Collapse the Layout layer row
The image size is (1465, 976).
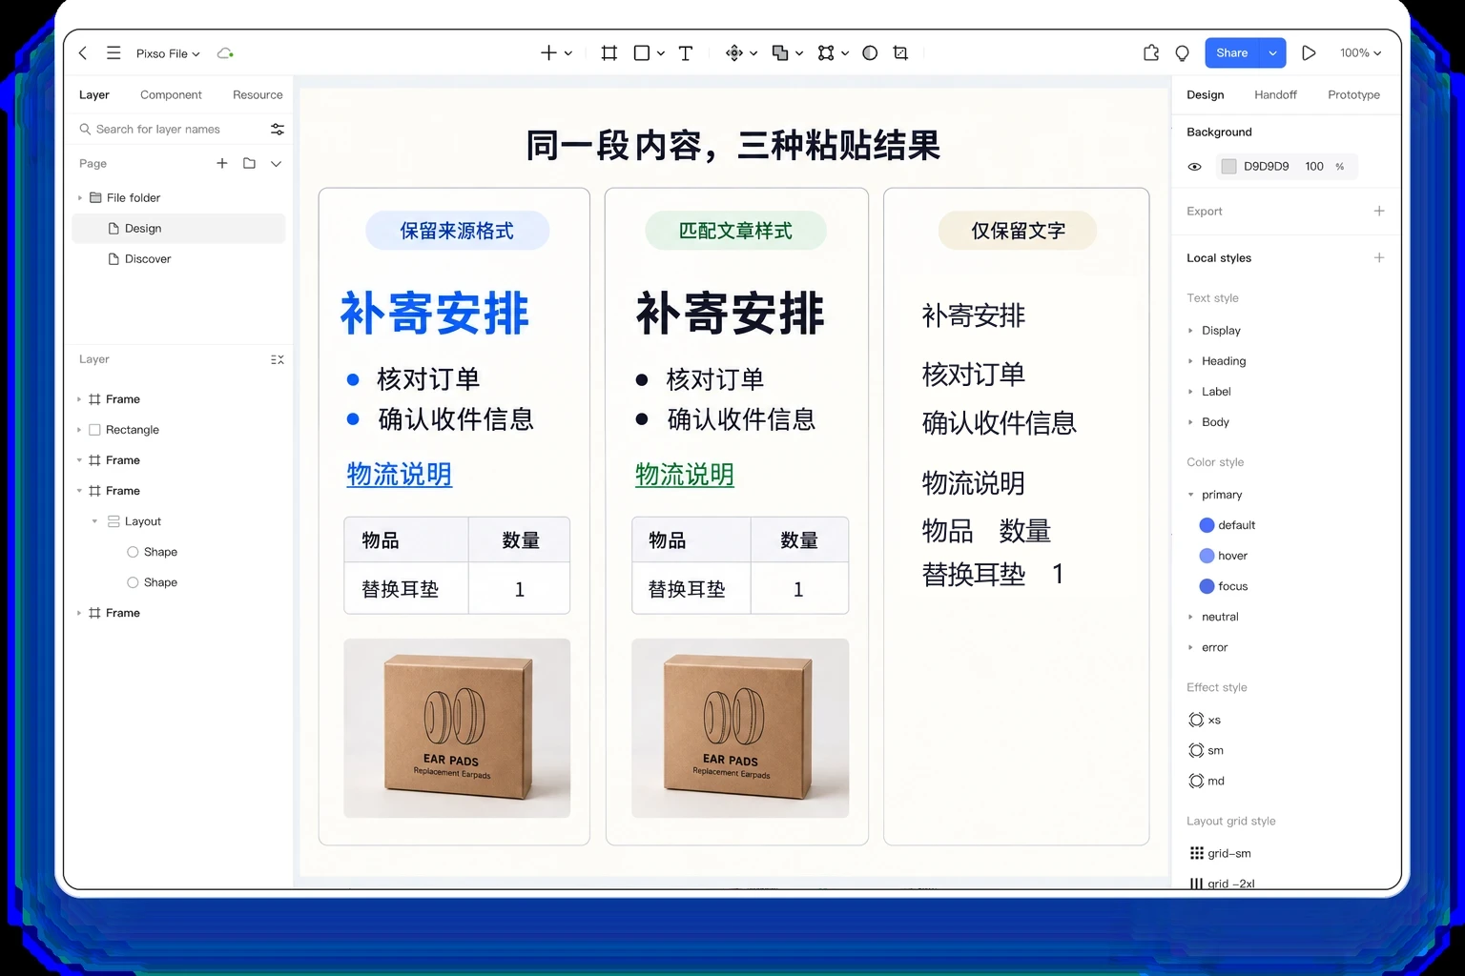click(94, 521)
